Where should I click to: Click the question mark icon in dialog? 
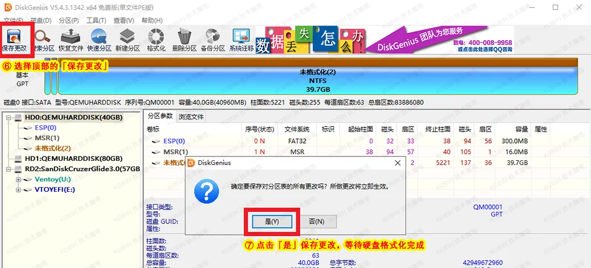(206, 191)
